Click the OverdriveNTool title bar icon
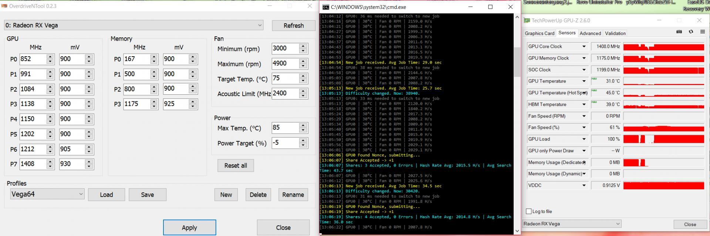 click(4, 6)
